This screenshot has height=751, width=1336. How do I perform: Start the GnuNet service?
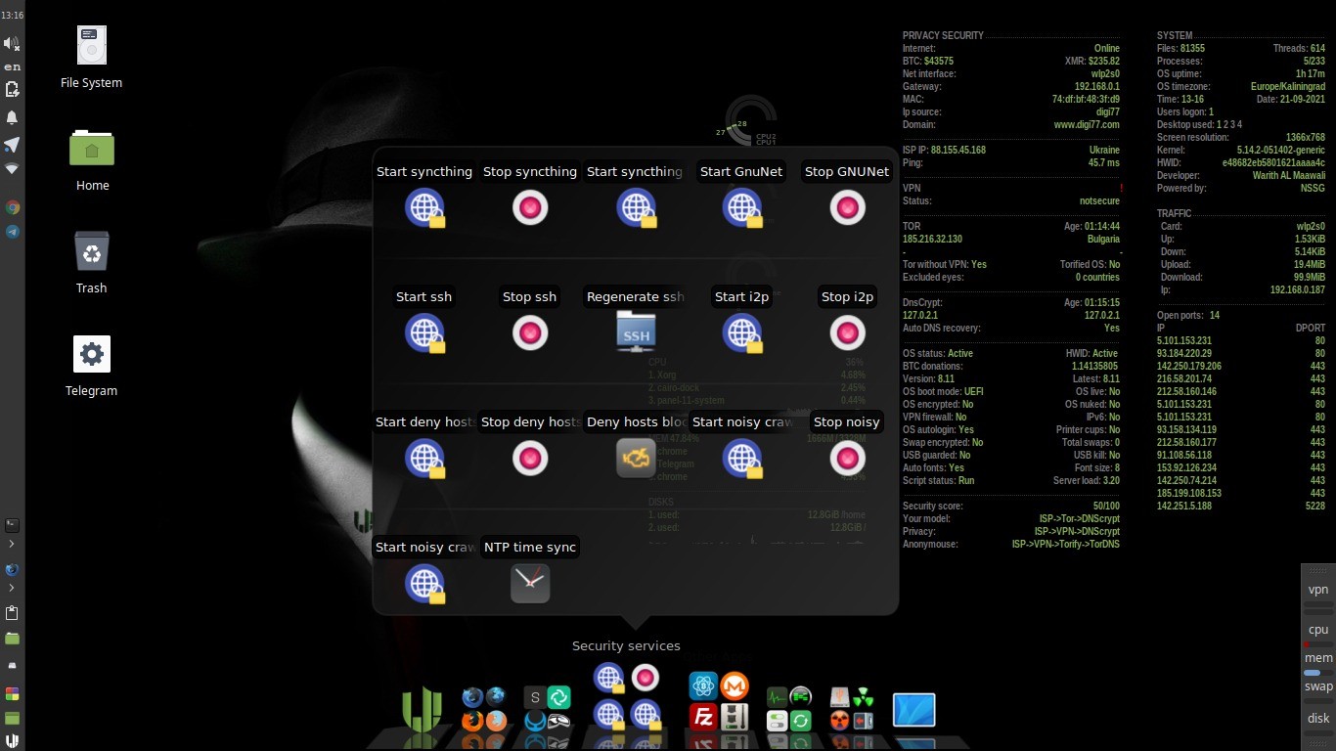(741, 207)
